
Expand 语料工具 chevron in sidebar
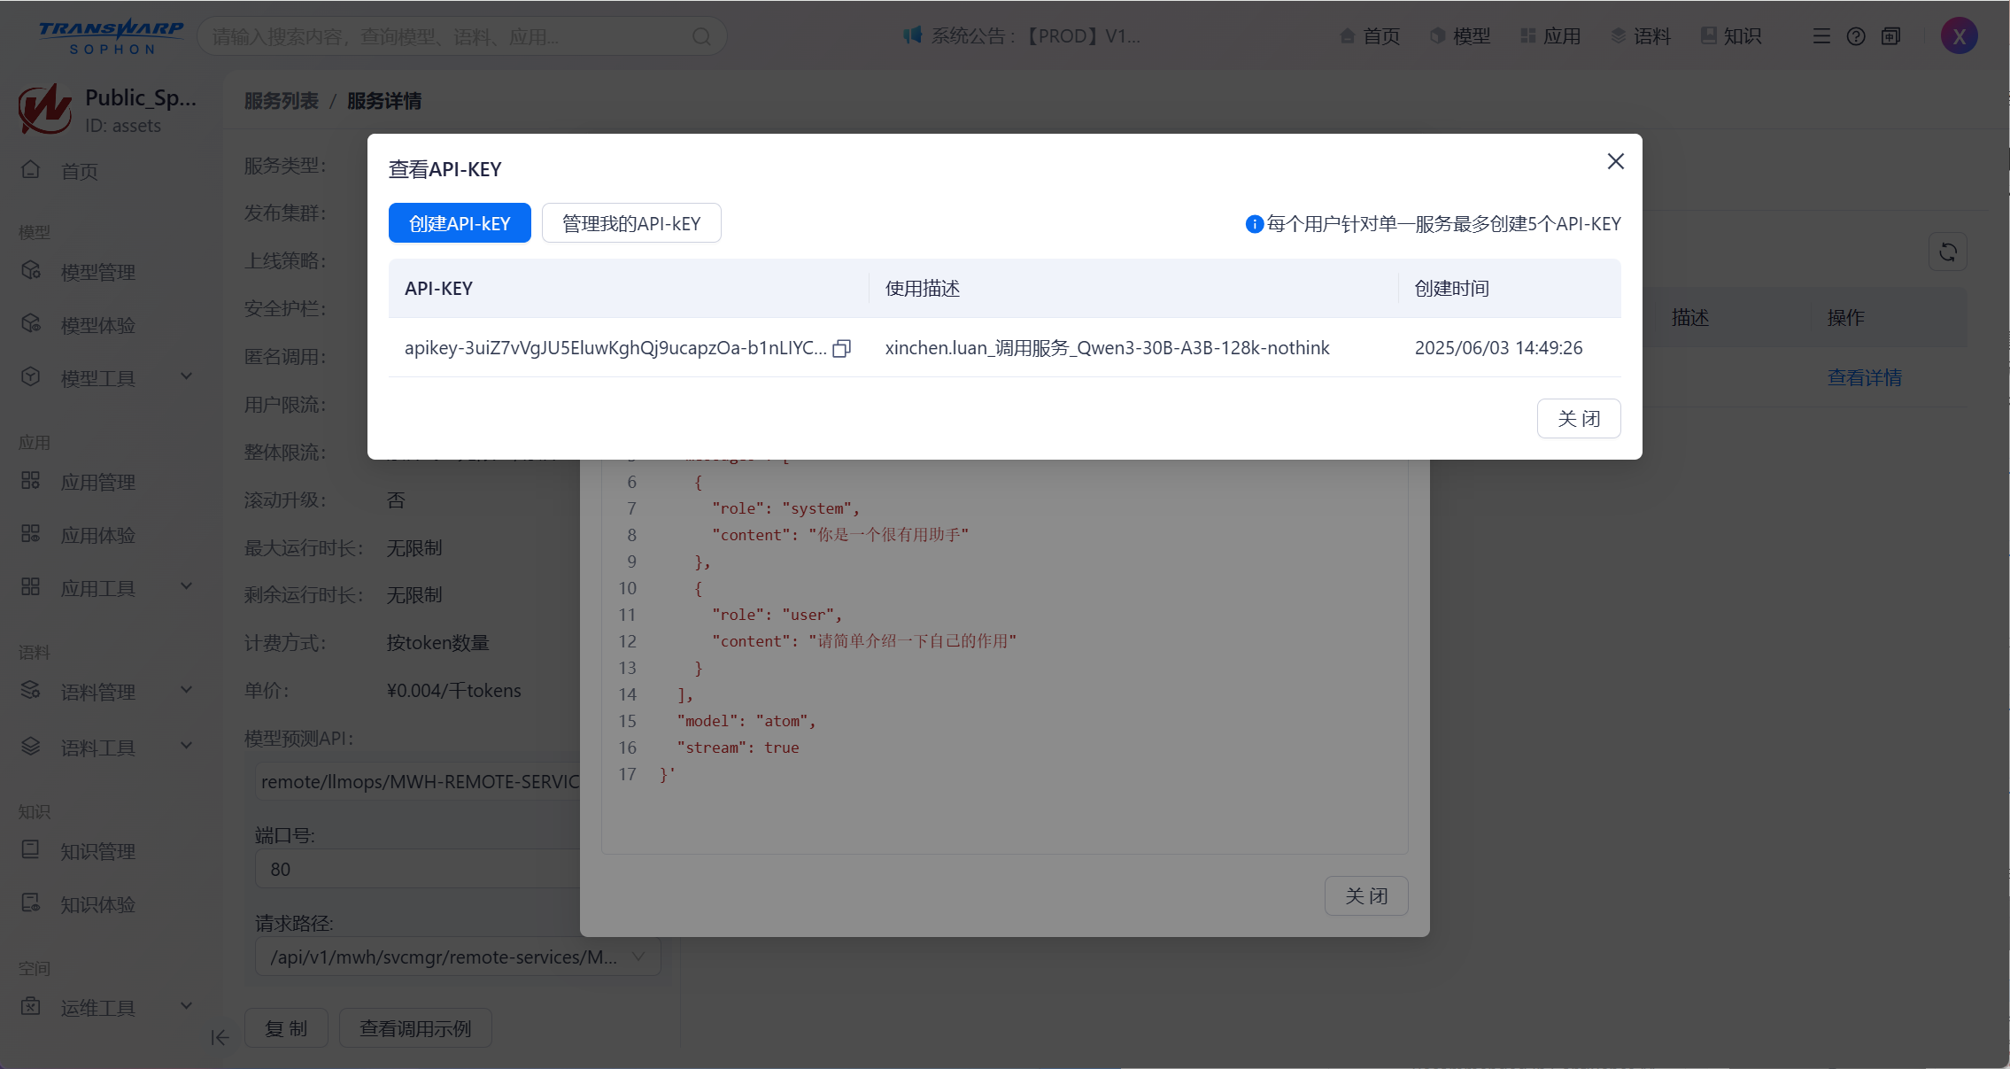click(186, 746)
